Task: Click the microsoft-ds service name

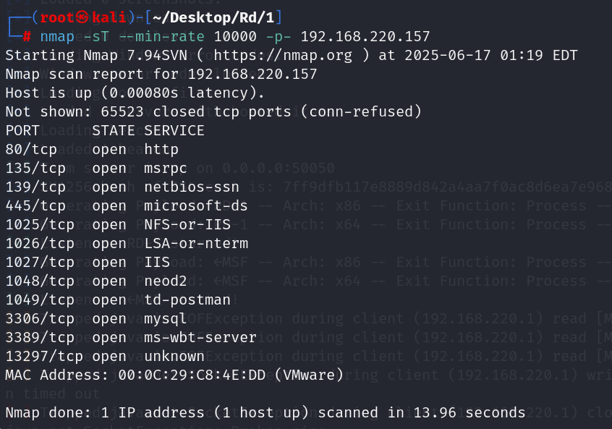Action: (195, 206)
